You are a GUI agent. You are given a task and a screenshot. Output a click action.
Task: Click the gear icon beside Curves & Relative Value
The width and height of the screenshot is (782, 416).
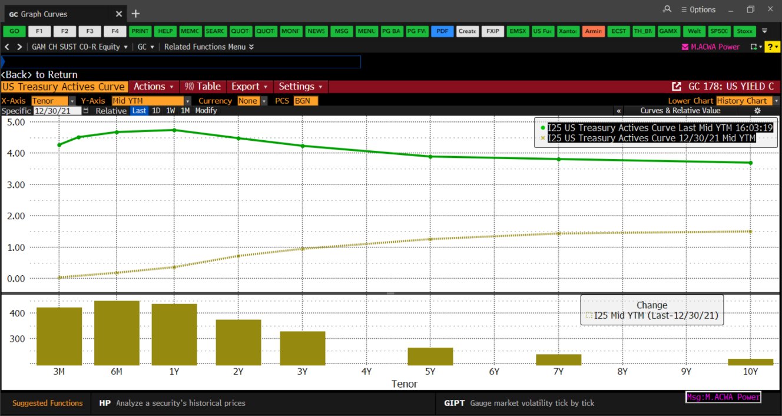758,111
